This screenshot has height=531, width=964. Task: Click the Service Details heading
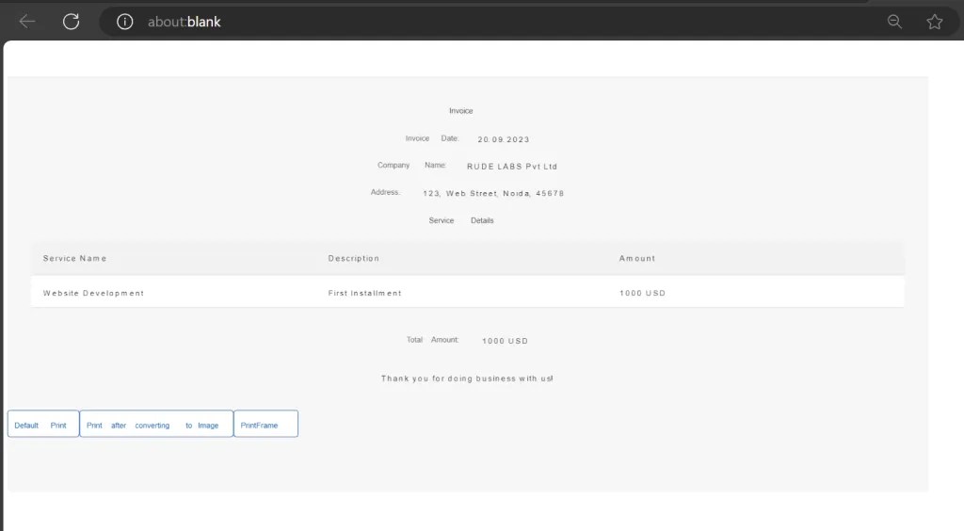click(x=461, y=220)
